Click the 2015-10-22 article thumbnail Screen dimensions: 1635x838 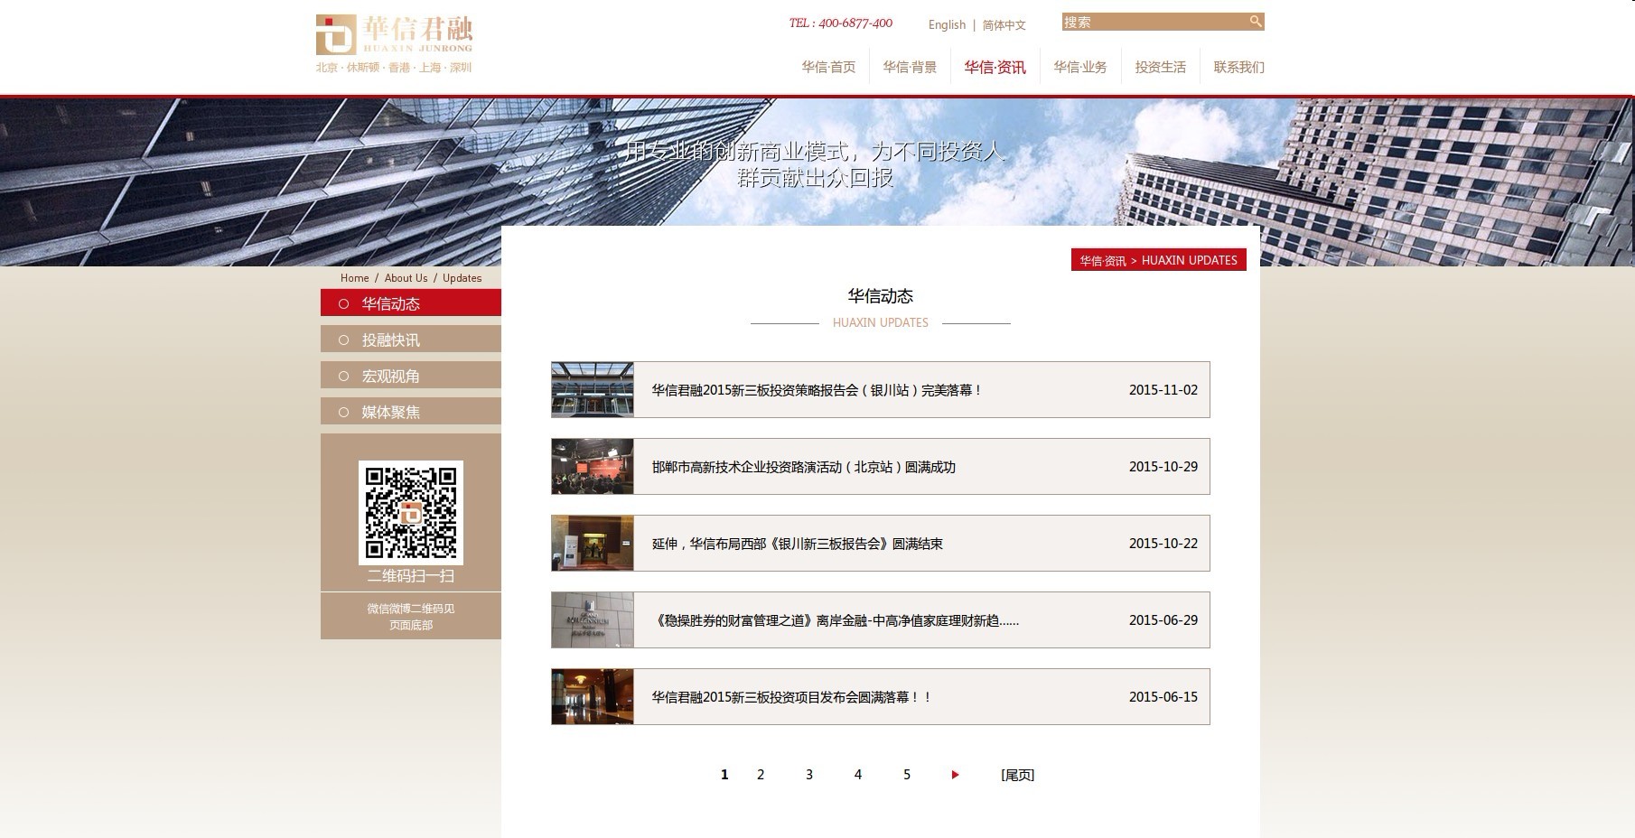[x=593, y=544]
